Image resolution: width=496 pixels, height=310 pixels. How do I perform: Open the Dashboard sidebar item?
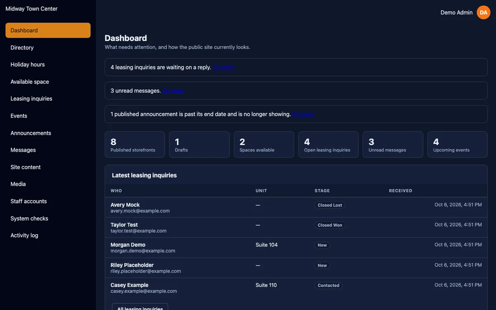(x=48, y=30)
